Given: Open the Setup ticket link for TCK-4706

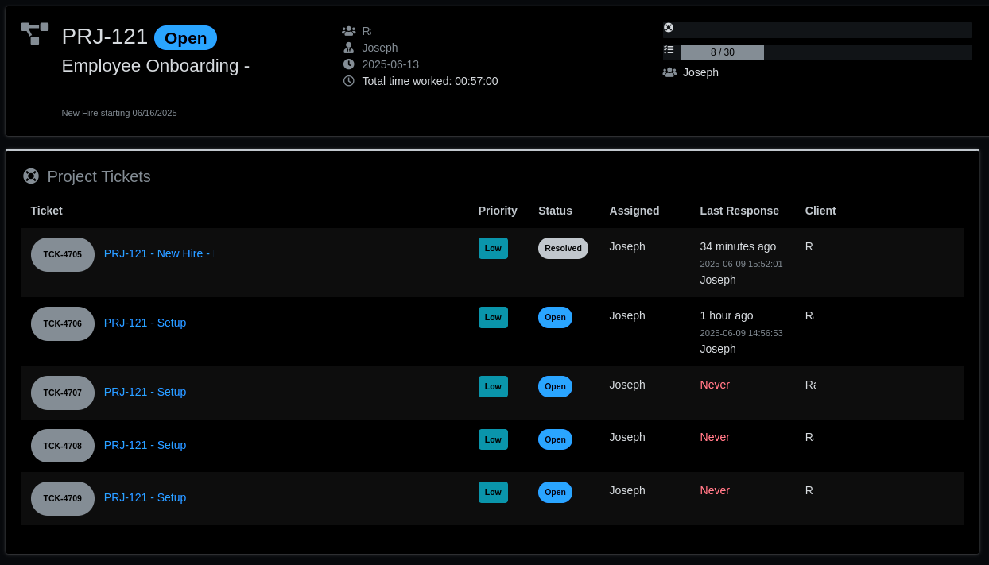Looking at the screenshot, I should (x=145, y=323).
